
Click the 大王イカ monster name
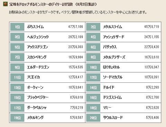(x=34, y=77)
